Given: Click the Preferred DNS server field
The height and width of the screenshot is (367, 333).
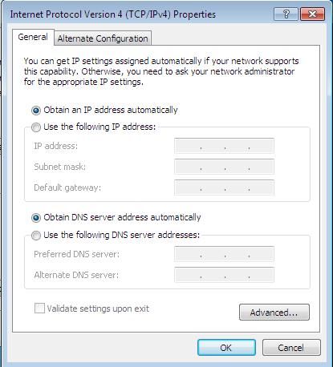Looking at the screenshot, I should pos(224,254).
